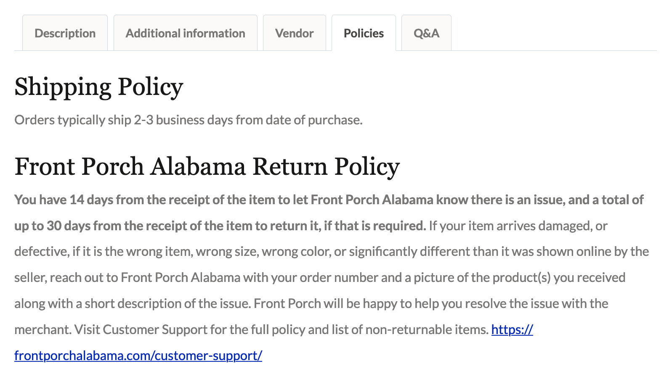Image resolution: width=664 pixels, height=379 pixels.
Task: Click the Front Porch Alabama Return Policy heading
Action: 207,166
